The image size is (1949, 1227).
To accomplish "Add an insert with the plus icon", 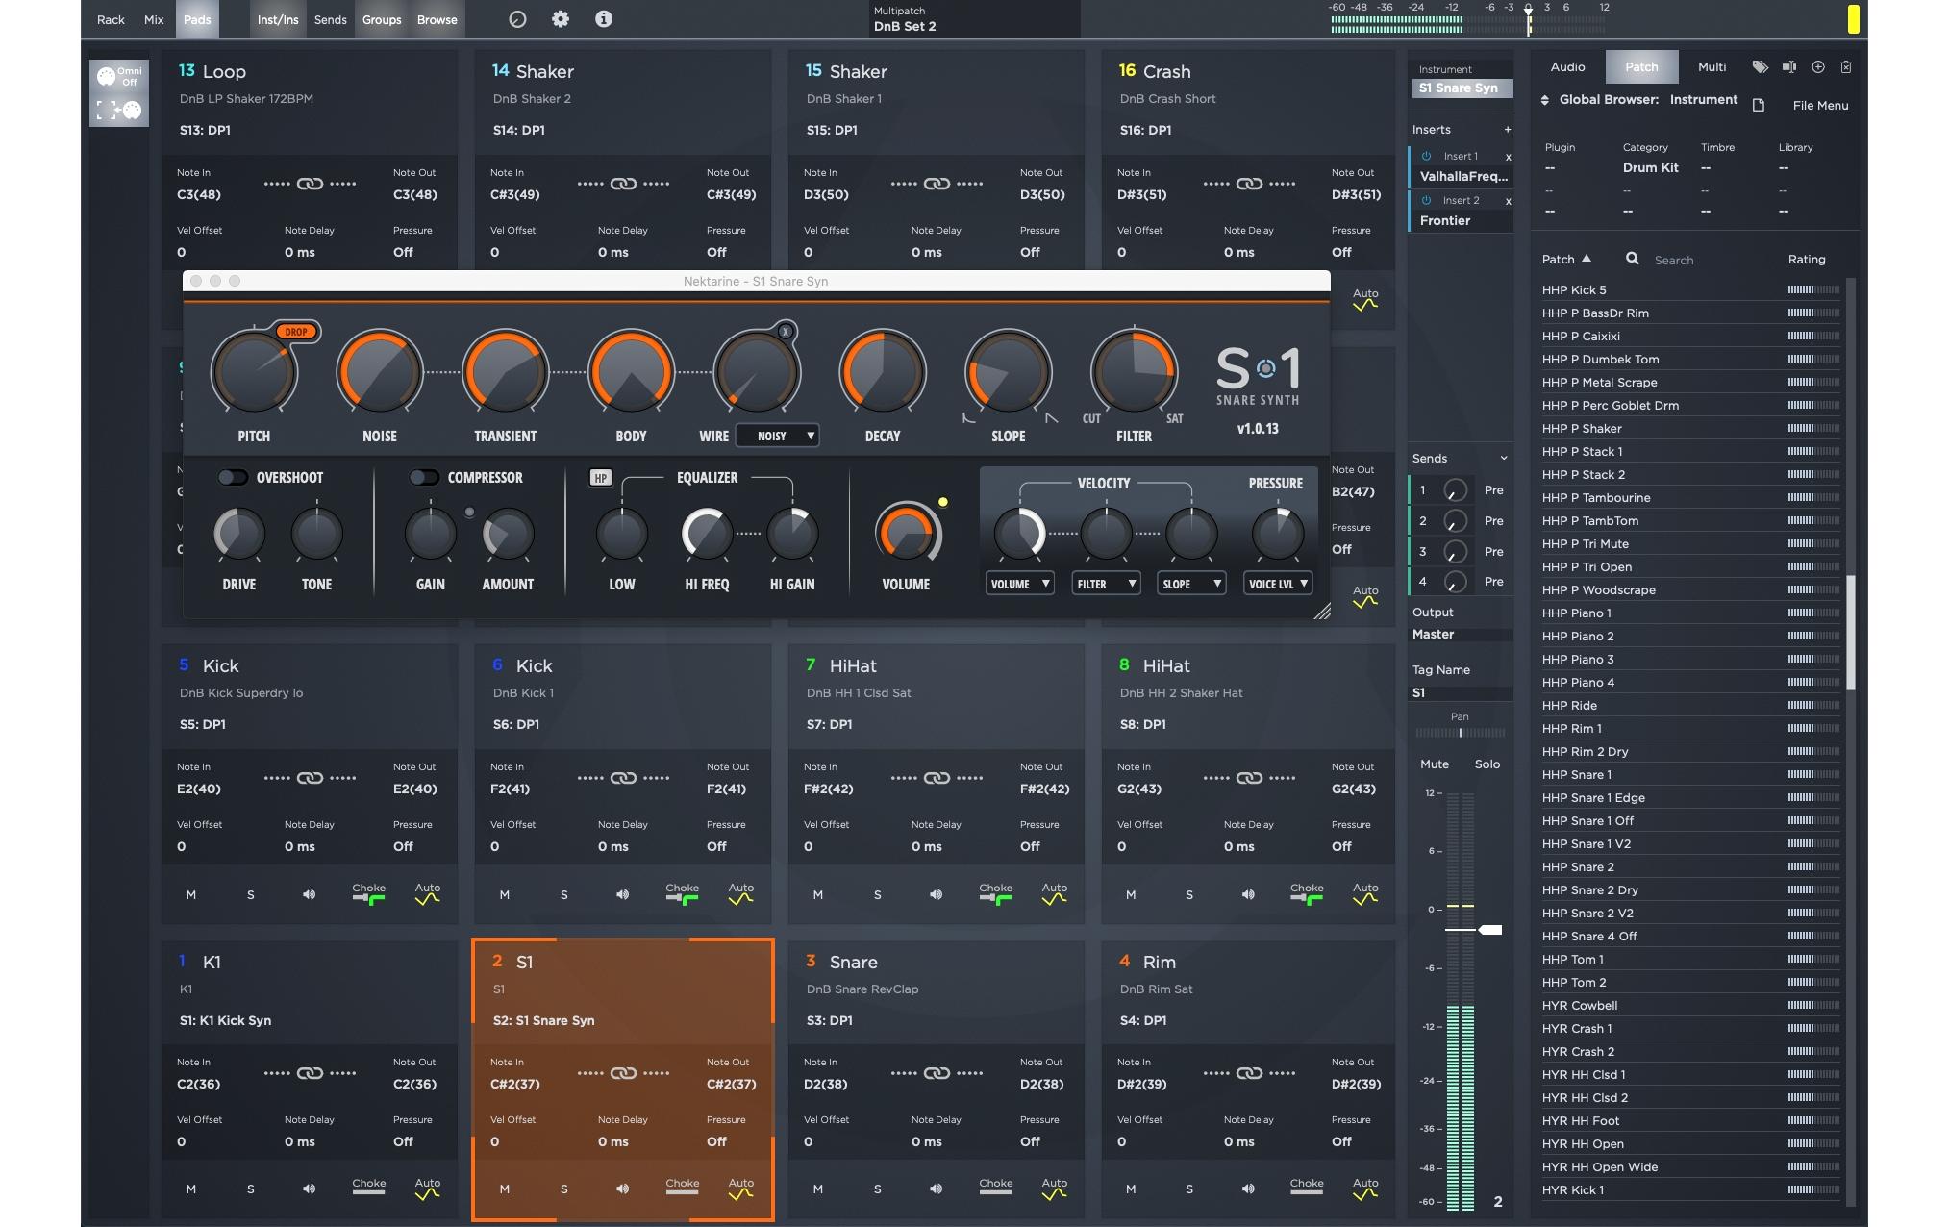I will [1507, 130].
